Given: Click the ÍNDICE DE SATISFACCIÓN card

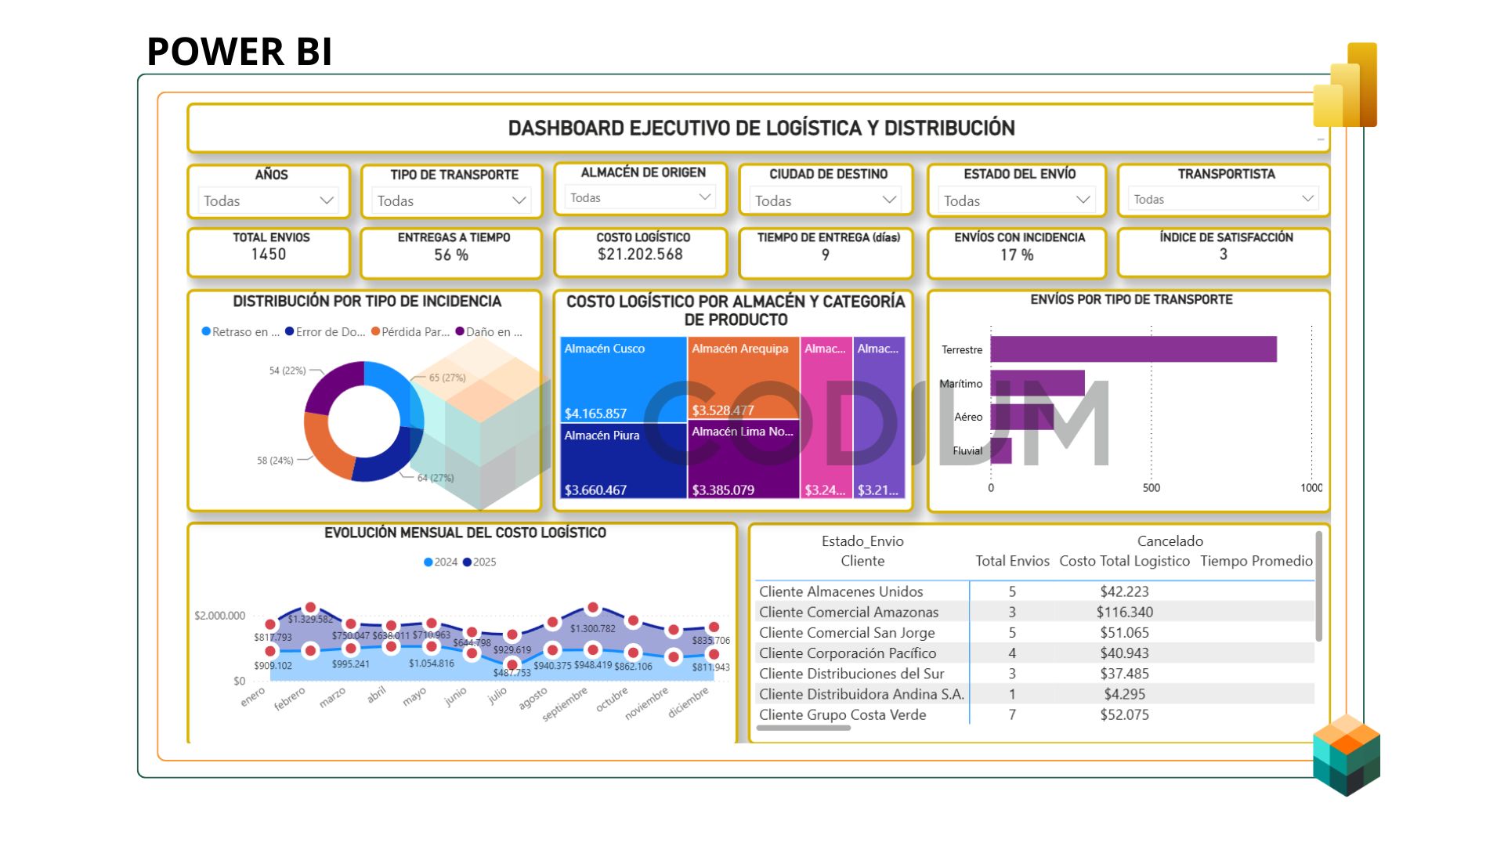Looking at the screenshot, I should 1224,252.
